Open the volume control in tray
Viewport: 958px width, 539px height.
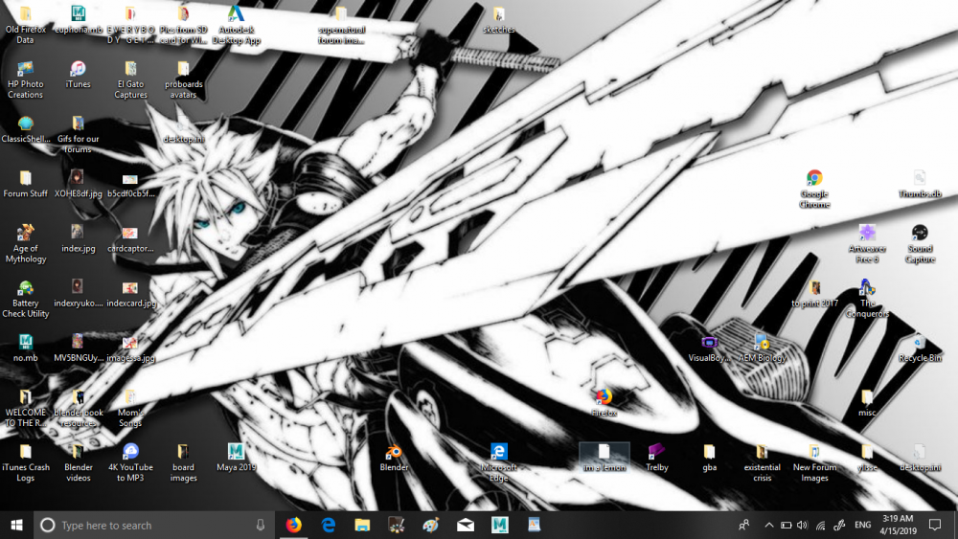pyautogui.click(x=803, y=525)
